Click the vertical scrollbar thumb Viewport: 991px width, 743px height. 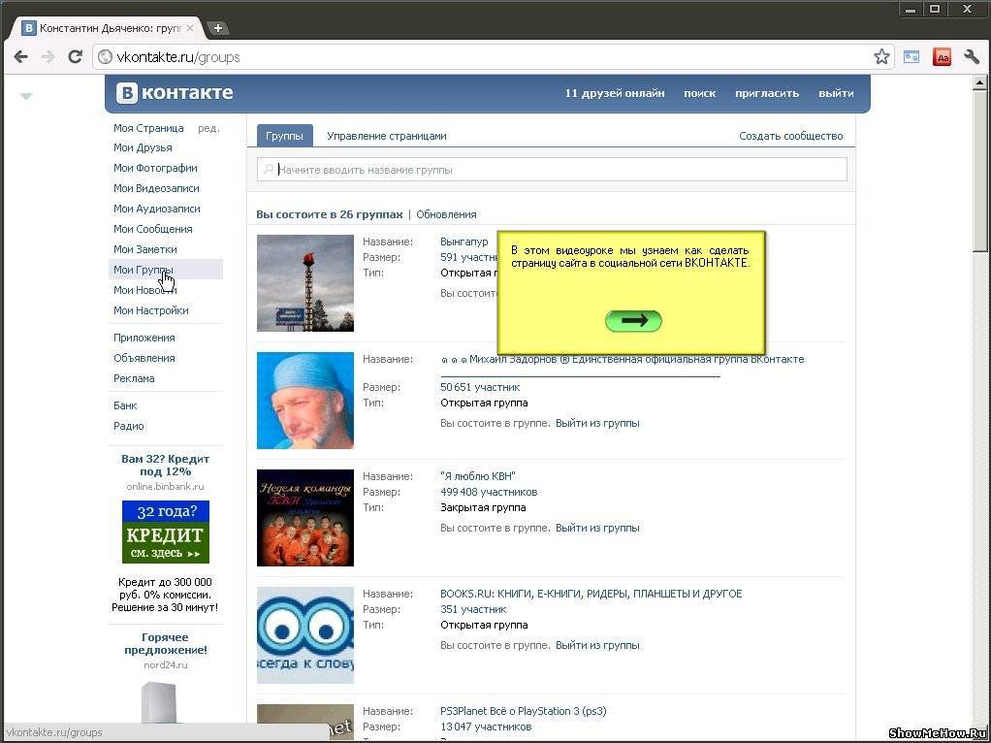(979, 172)
